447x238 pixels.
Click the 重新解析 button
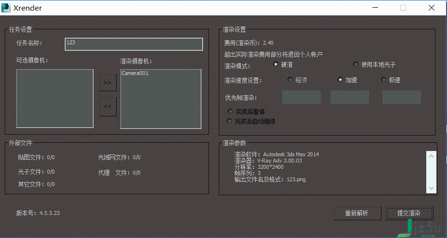point(357,213)
